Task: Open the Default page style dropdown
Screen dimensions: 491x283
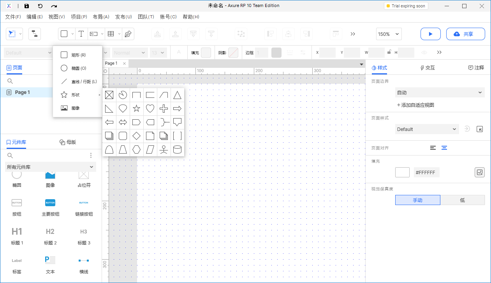Action: pyautogui.click(x=427, y=129)
